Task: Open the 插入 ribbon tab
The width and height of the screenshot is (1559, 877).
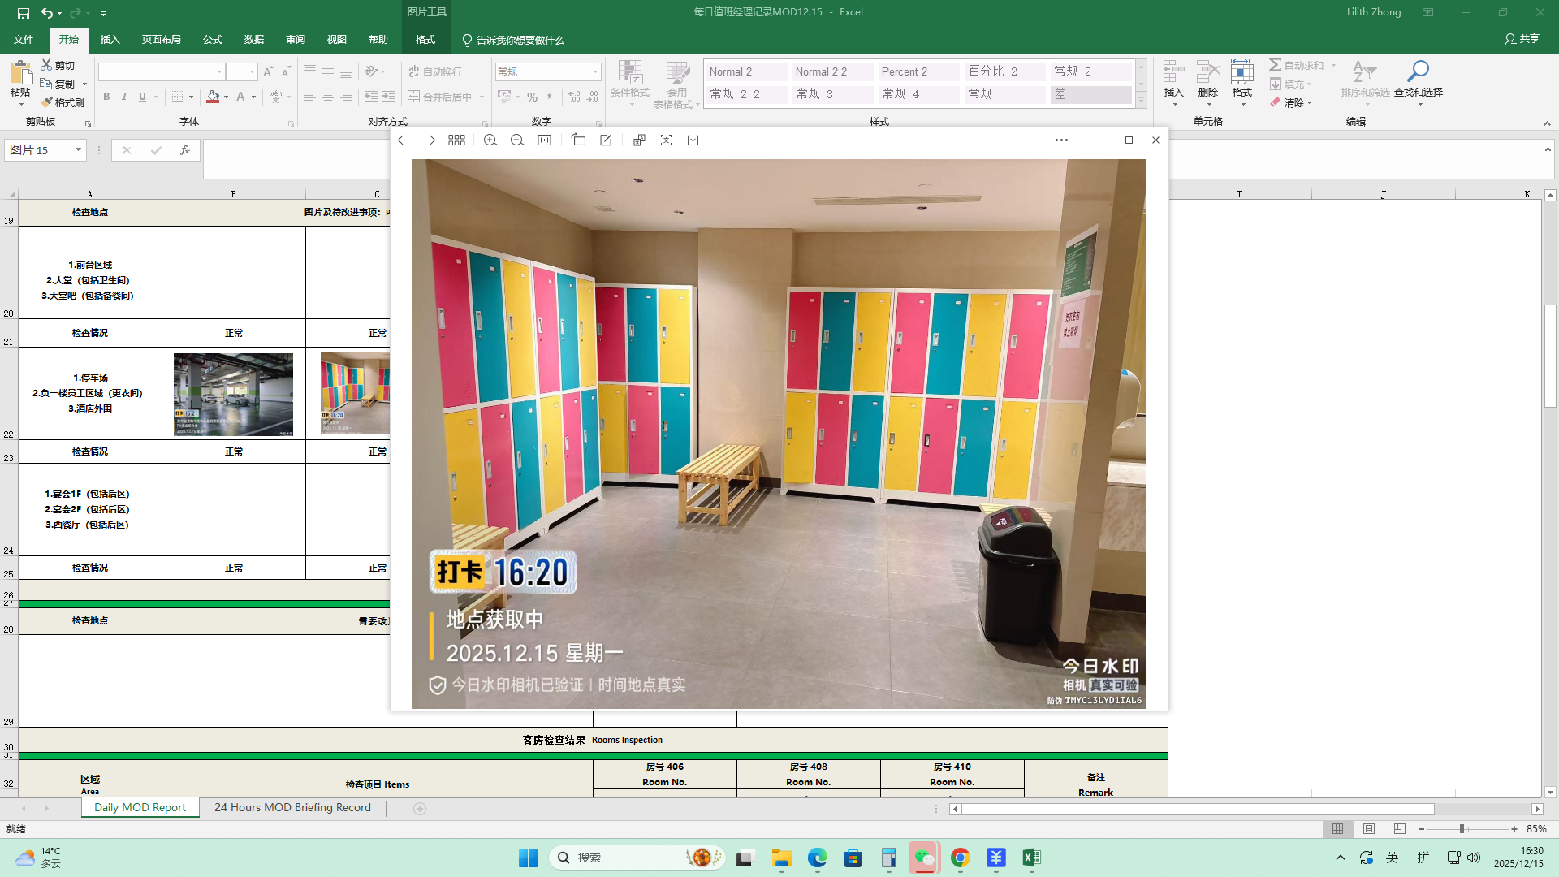Action: pos(110,40)
